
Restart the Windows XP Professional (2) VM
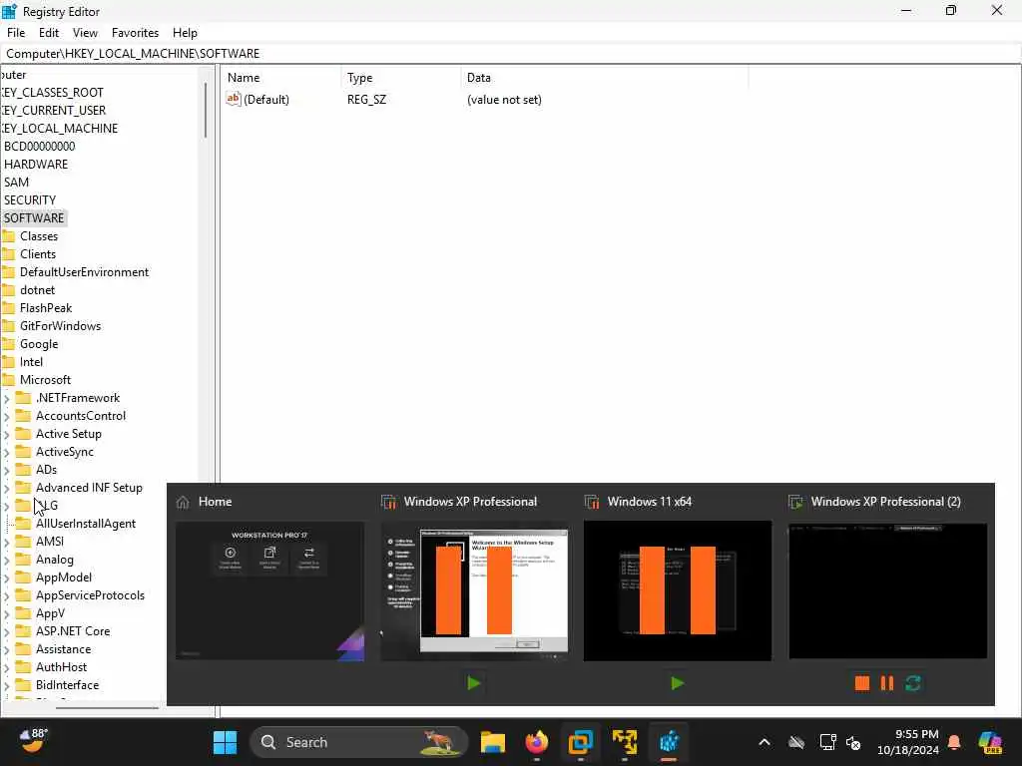pyautogui.click(x=912, y=683)
